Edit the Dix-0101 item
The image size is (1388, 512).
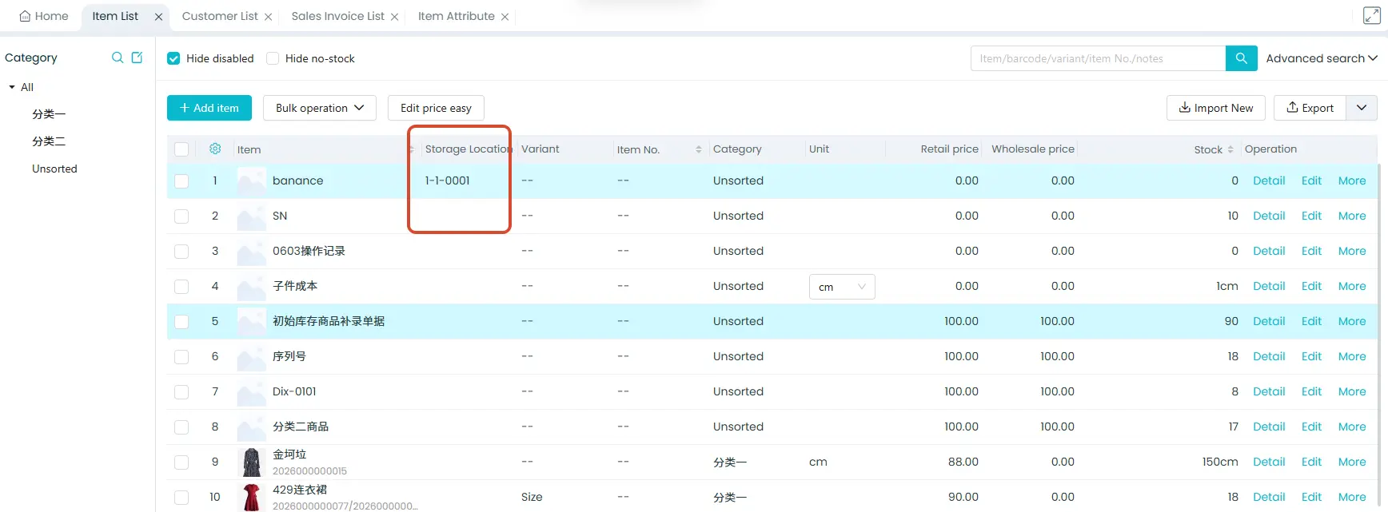click(1311, 391)
